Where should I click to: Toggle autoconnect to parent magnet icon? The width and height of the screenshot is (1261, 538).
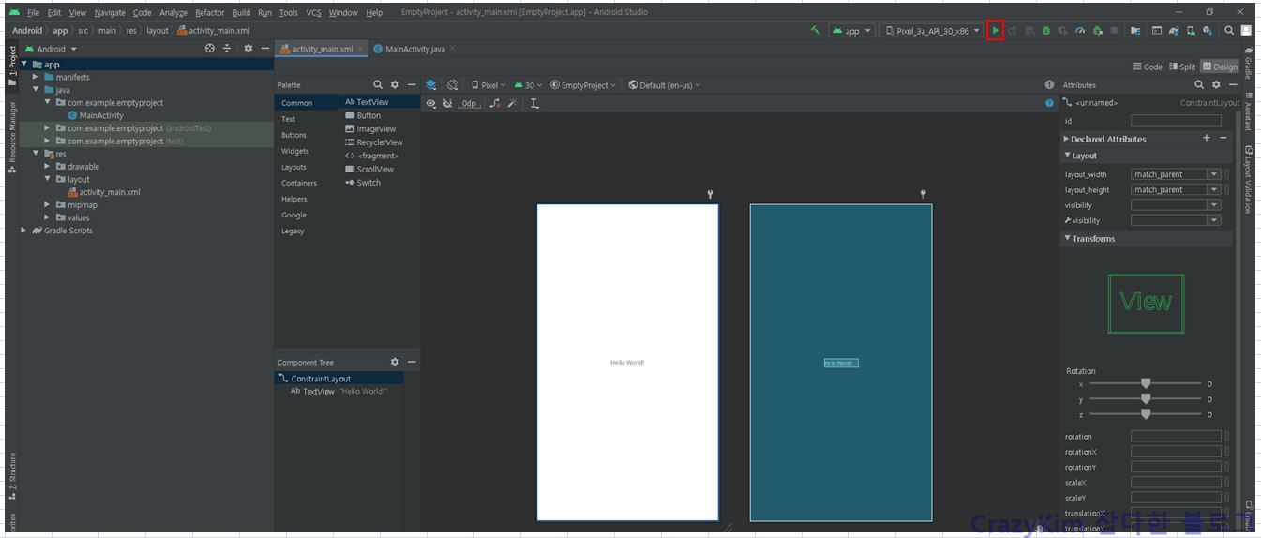tap(447, 103)
